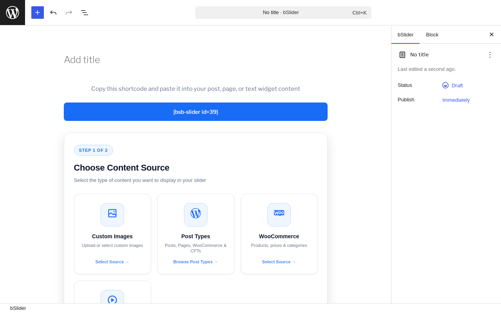Select the Custom Images card title
Image resolution: width=501 pixels, height=313 pixels.
coord(112,236)
